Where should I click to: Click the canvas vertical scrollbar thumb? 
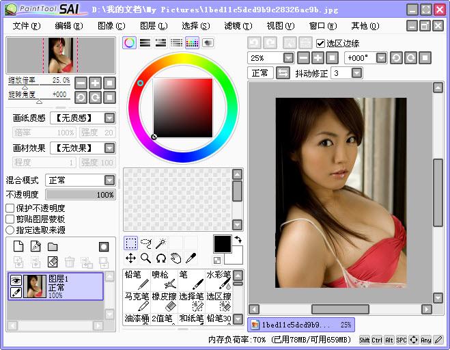coord(438,193)
